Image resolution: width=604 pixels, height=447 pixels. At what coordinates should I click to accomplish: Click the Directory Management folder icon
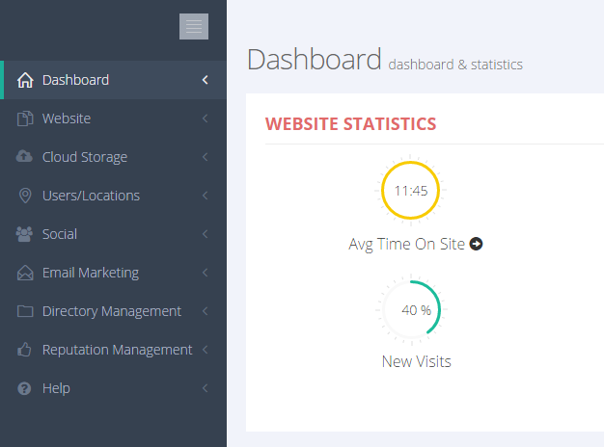(x=25, y=311)
